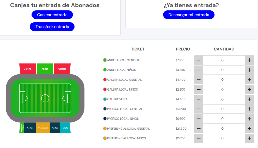258x148 pixels.
Task: Choose the orange Preferencial section on stadium map
Action: [x=43, y=128]
